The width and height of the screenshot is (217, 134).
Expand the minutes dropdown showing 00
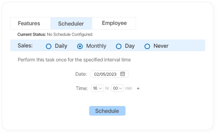click(x=117, y=88)
